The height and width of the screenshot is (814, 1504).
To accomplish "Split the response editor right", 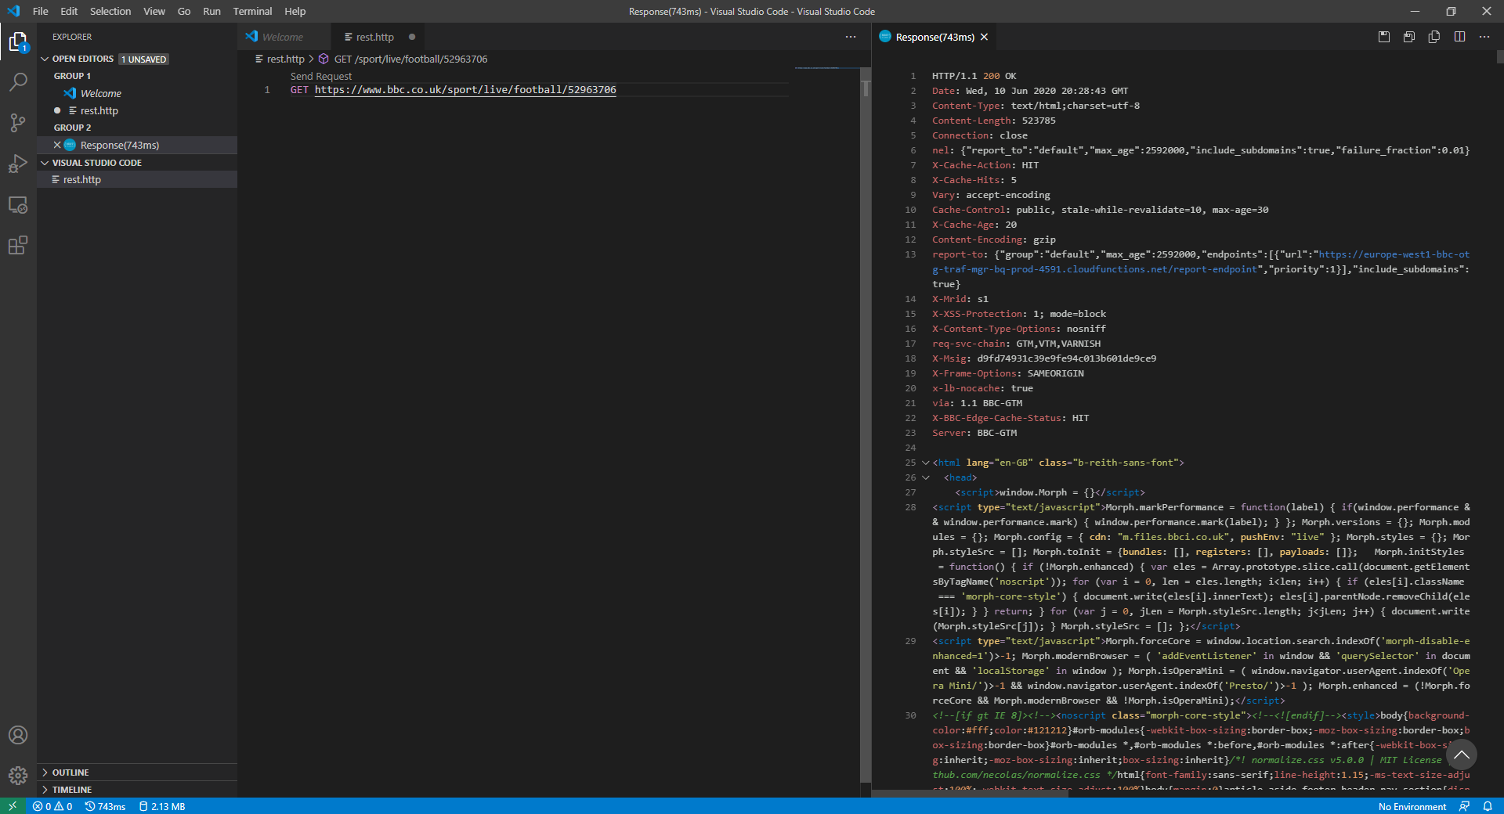I will point(1459,37).
